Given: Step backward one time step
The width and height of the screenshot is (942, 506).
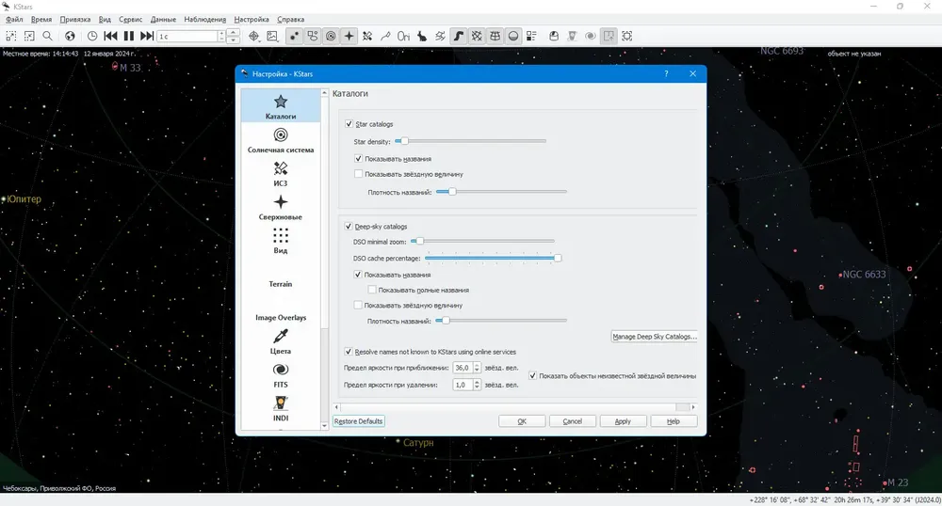Looking at the screenshot, I should 110,36.
